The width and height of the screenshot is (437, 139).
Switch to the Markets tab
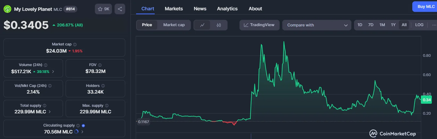tap(174, 9)
